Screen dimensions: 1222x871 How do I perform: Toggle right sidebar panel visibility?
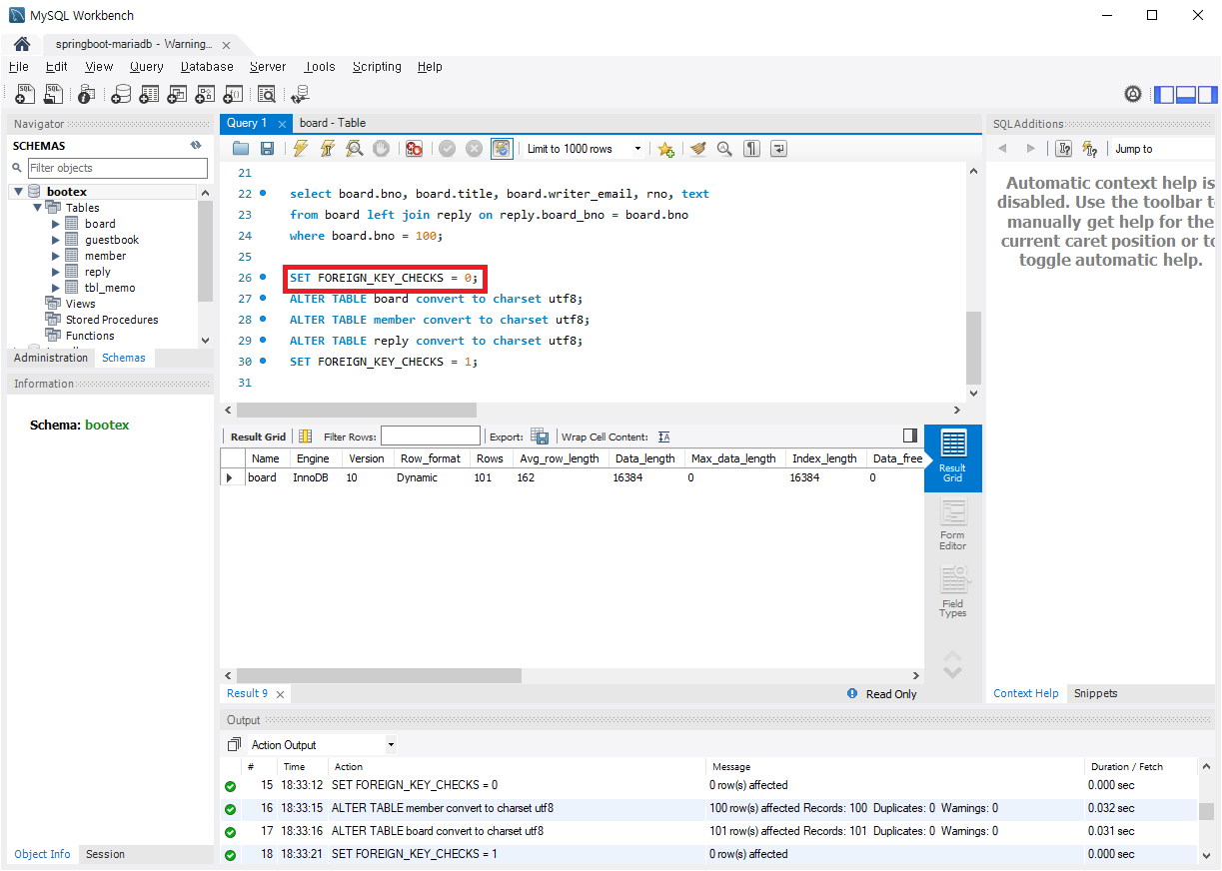tap(1208, 95)
